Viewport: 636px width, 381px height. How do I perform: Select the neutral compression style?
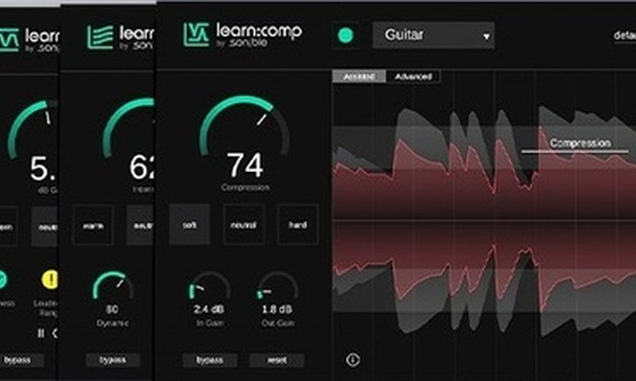tap(244, 225)
